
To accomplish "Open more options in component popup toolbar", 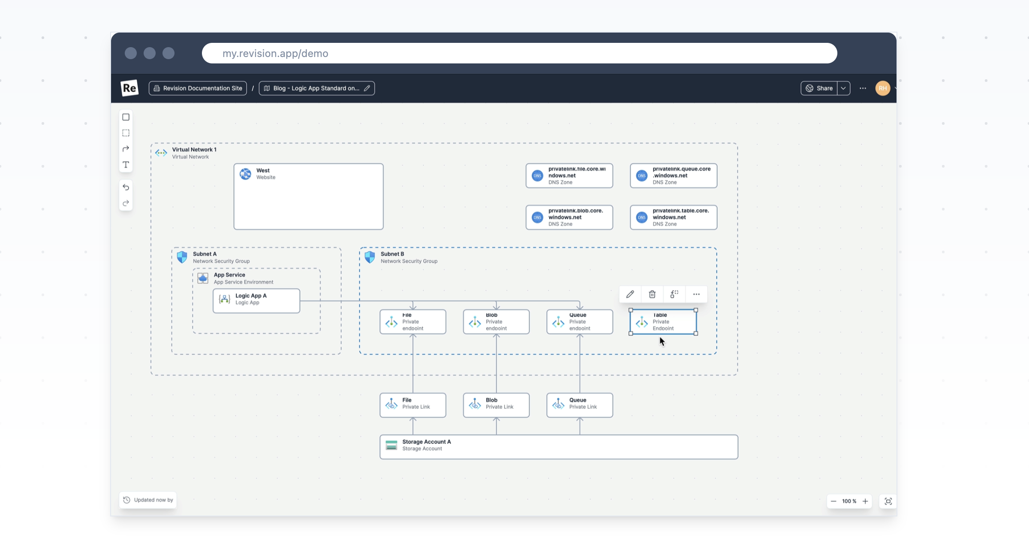I will [x=696, y=294].
